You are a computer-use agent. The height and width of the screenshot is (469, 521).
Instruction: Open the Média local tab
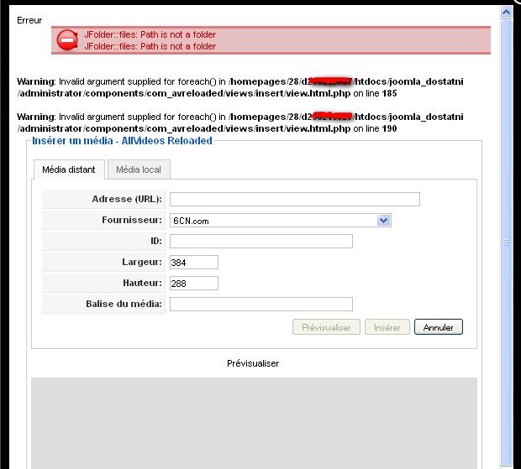point(139,169)
